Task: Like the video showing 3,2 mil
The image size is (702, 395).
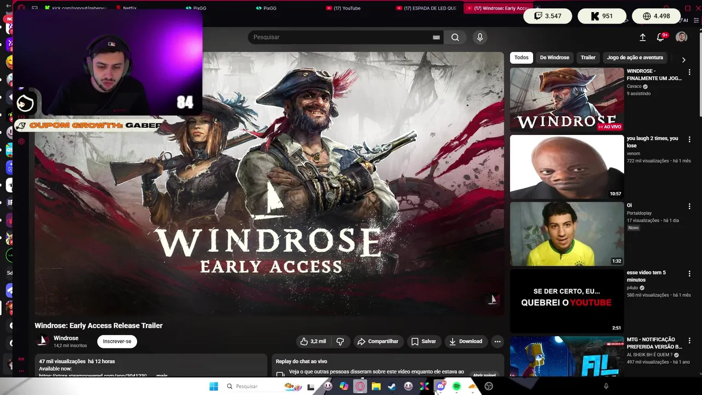Action: tap(313, 341)
